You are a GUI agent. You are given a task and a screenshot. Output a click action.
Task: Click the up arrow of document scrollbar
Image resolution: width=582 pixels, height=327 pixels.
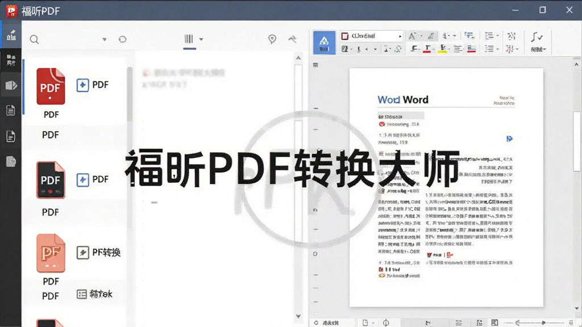576,65
